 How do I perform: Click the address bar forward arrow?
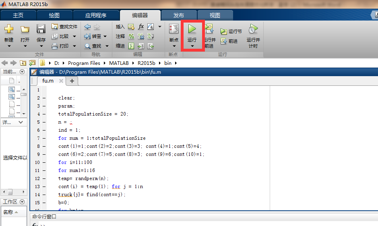pyautogui.click(x=14, y=63)
